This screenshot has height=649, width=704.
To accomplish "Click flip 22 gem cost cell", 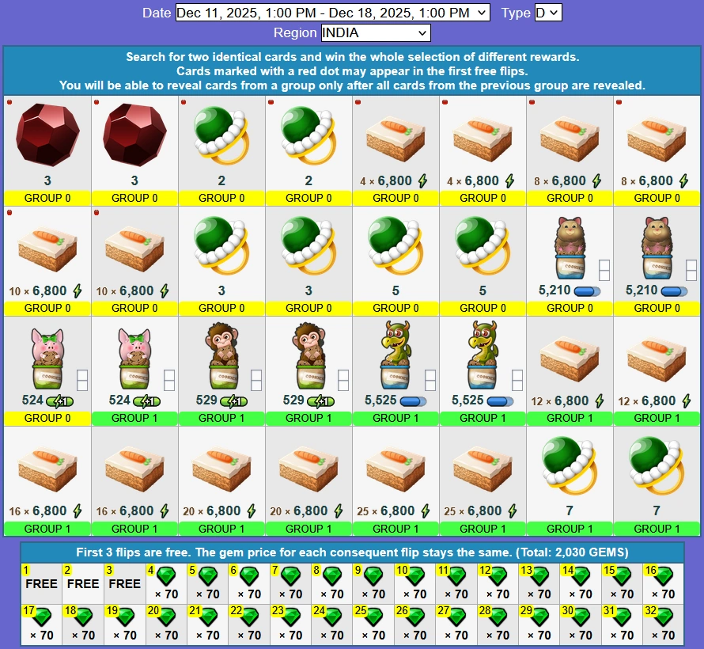I will click(249, 624).
